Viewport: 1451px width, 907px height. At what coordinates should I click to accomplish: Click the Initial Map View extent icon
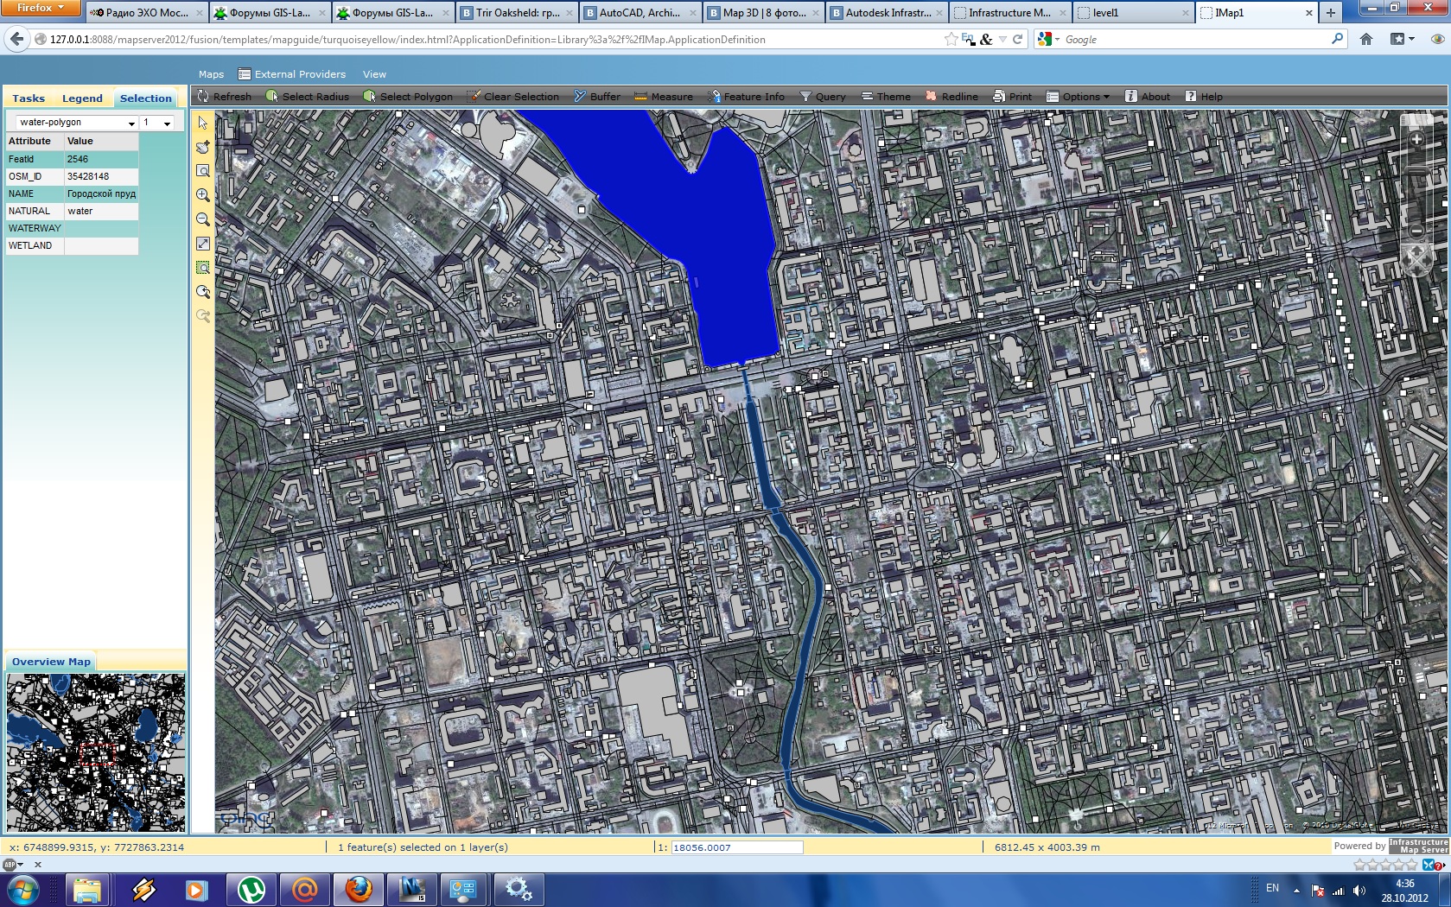[203, 244]
